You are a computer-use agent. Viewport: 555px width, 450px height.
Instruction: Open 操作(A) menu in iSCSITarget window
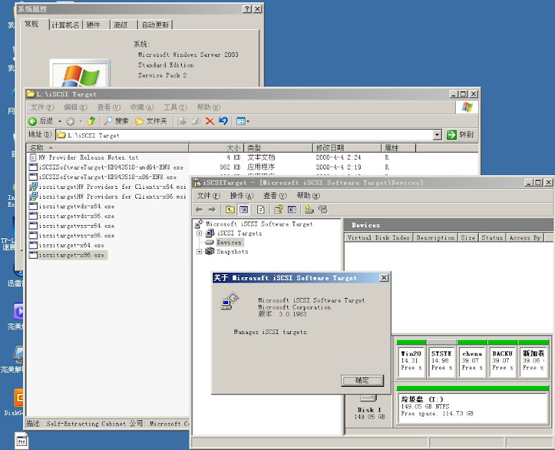click(241, 196)
